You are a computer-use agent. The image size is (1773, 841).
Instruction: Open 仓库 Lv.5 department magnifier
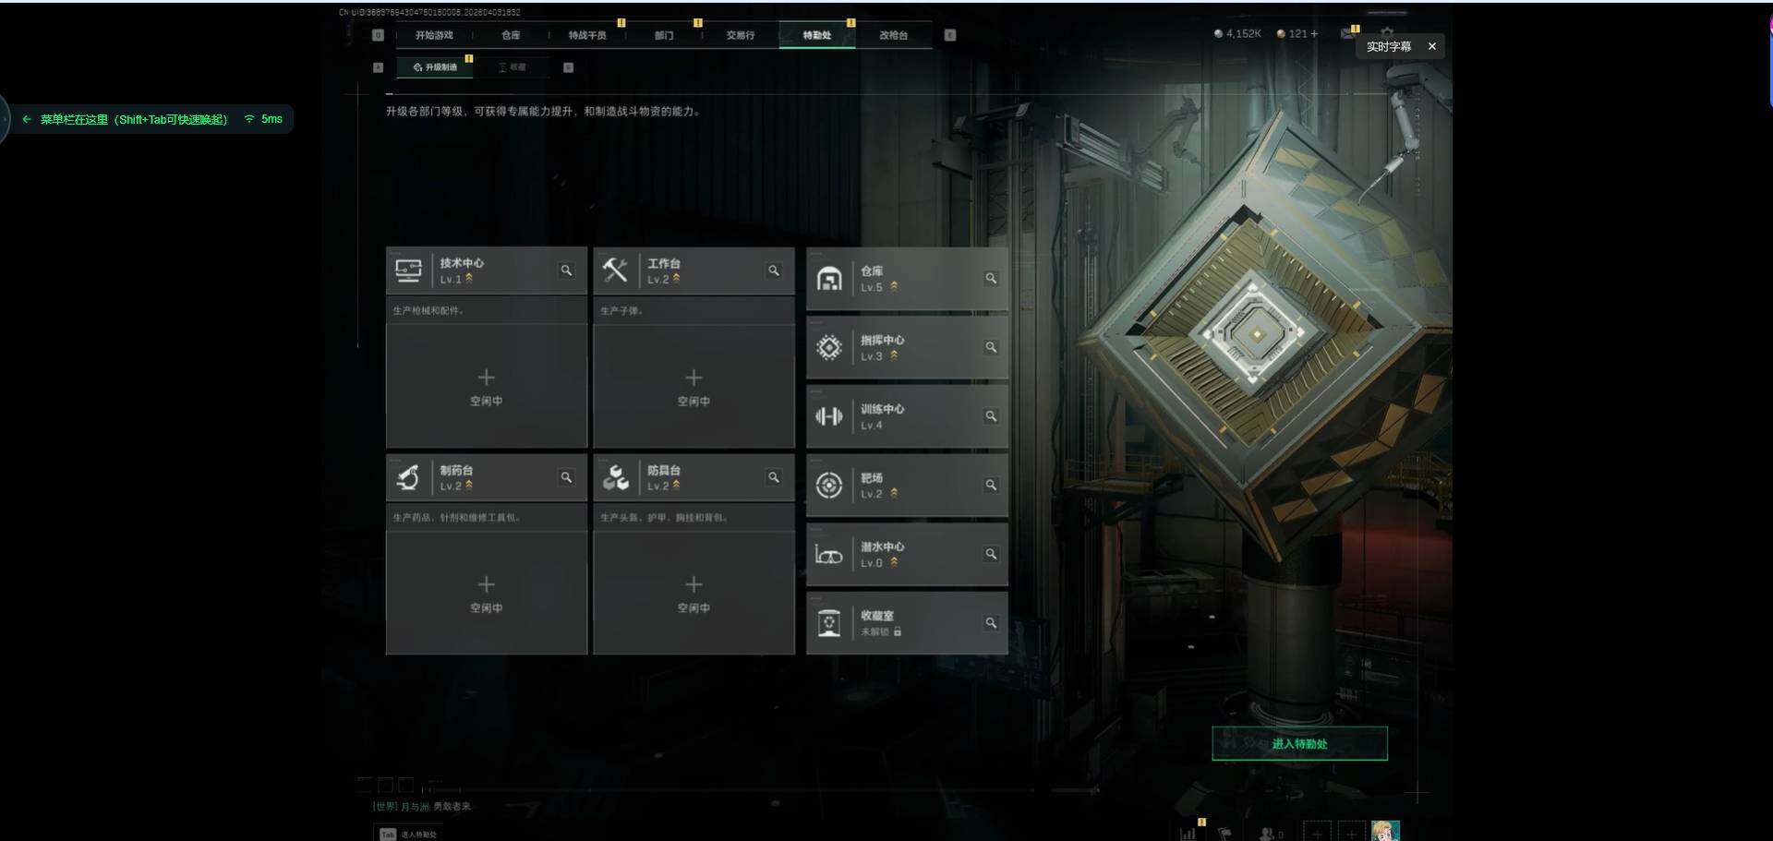coord(991,278)
